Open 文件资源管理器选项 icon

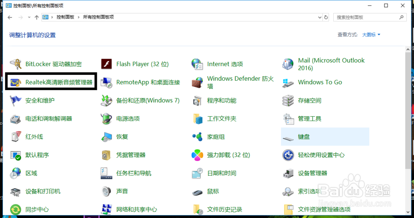[289, 210]
